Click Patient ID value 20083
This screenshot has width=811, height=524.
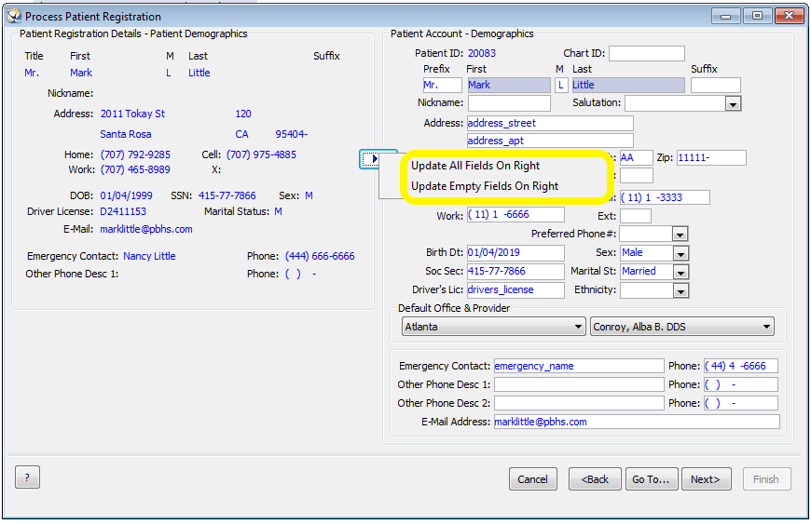tap(482, 53)
